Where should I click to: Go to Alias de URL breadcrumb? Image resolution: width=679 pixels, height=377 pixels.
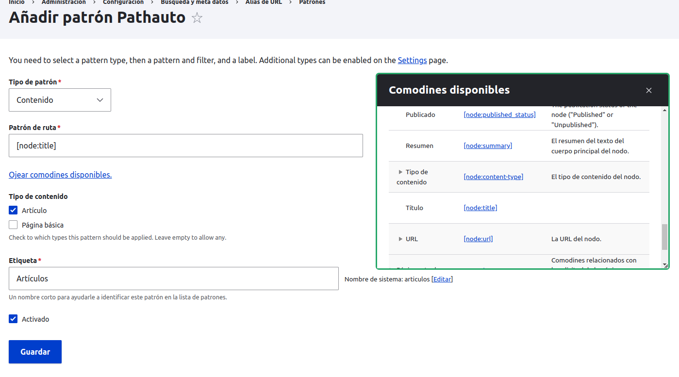(x=264, y=2)
